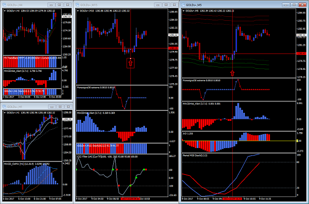Screen dimensions: 309x204
Task: Close the GOLDs+,H1 chart window
Action: (68, 107)
